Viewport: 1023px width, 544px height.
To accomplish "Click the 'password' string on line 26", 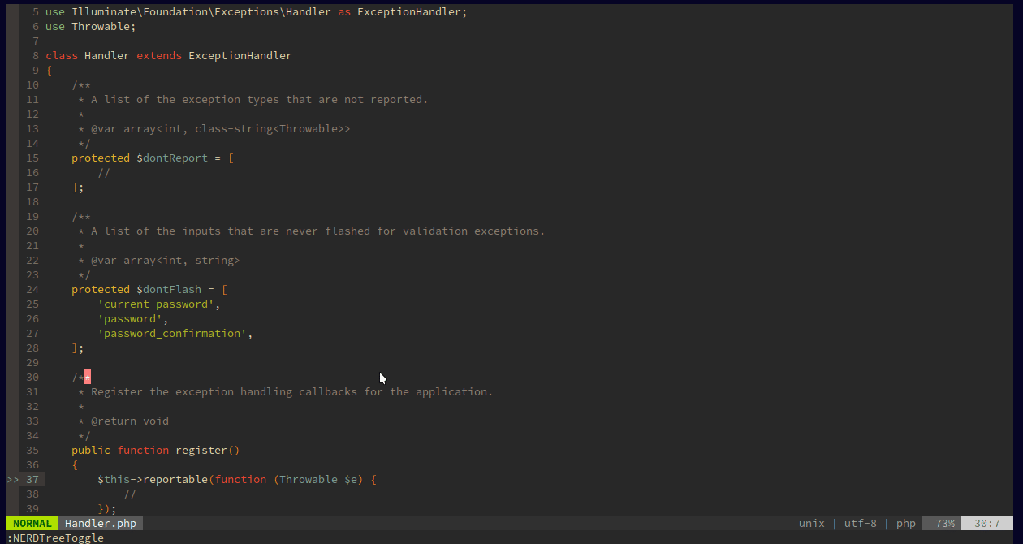I will [x=130, y=319].
